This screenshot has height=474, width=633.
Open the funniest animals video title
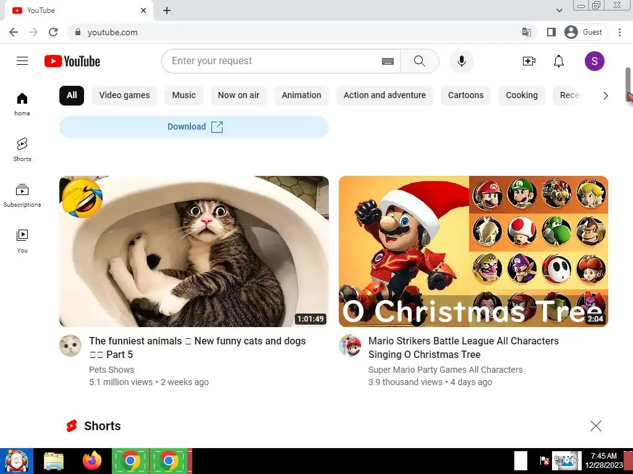pyautogui.click(x=197, y=347)
